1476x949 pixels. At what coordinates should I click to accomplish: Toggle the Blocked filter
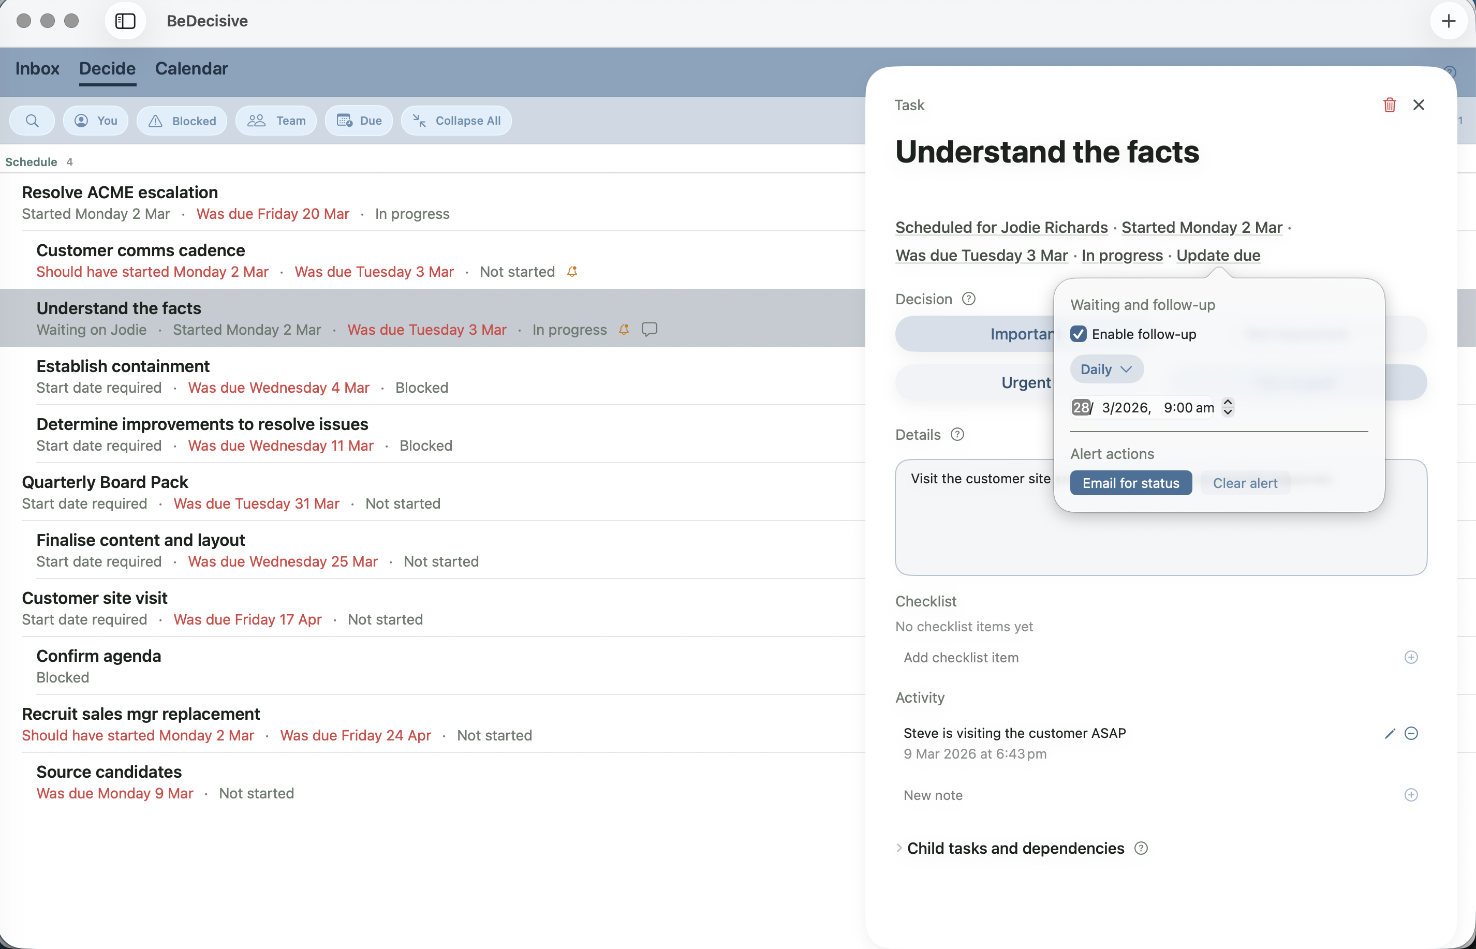pyautogui.click(x=182, y=121)
